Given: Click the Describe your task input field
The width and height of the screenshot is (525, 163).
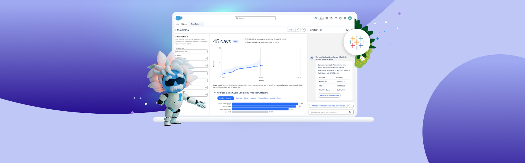Looking at the screenshot, I should [x=331, y=112].
